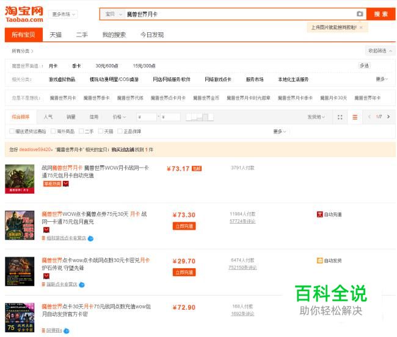Sort by 人气
Image resolution: width=397 pixels, height=337 pixels.
(48, 117)
